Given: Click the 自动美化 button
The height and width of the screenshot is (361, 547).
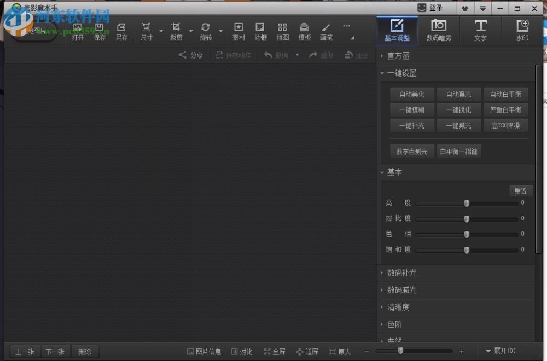Looking at the screenshot, I should (411, 94).
